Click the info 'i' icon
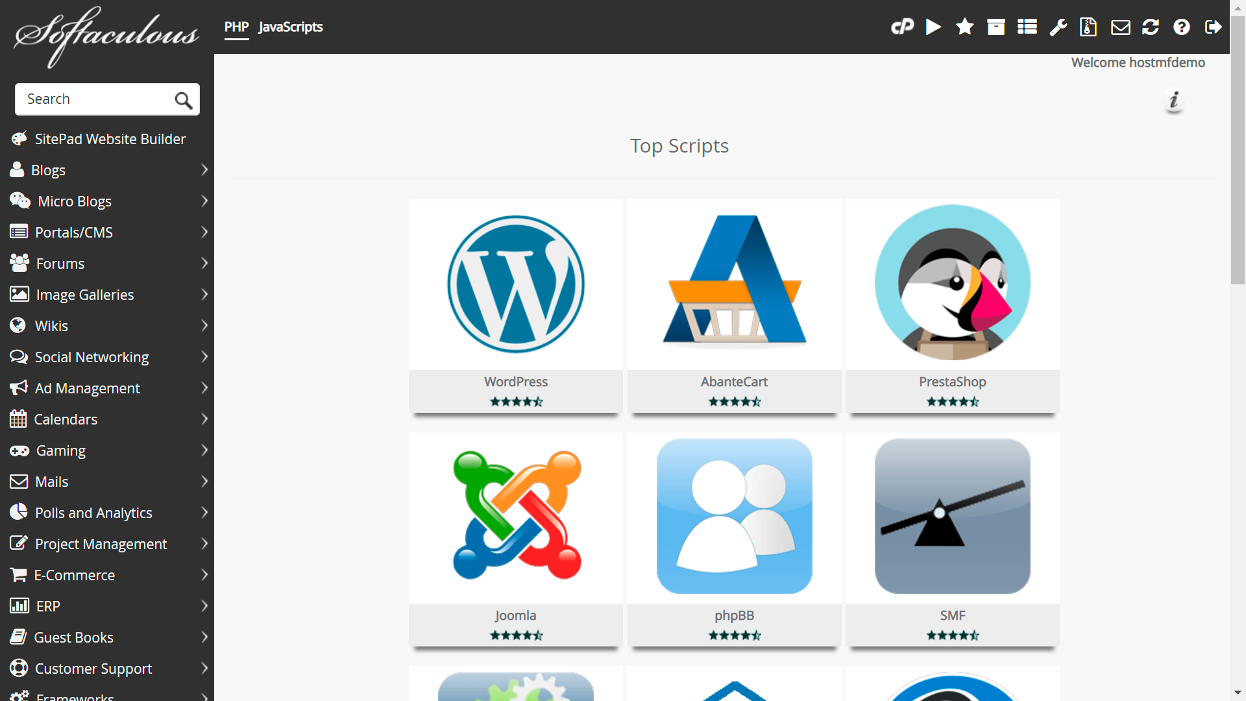 (1174, 101)
